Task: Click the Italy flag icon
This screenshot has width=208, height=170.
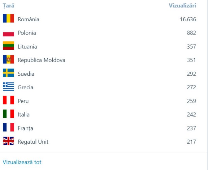Action: pyautogui.click(x=8, y=114)
